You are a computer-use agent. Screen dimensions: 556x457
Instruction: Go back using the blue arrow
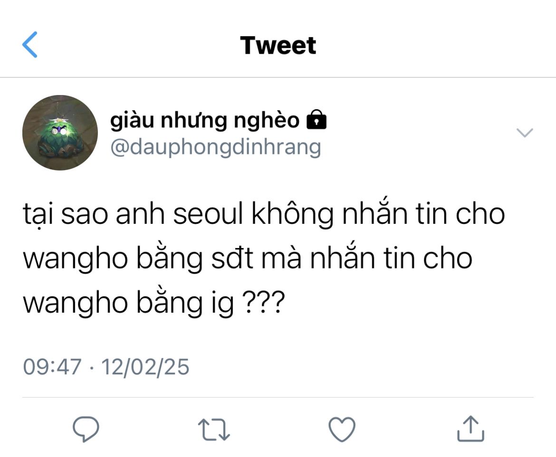coord(30,44)
